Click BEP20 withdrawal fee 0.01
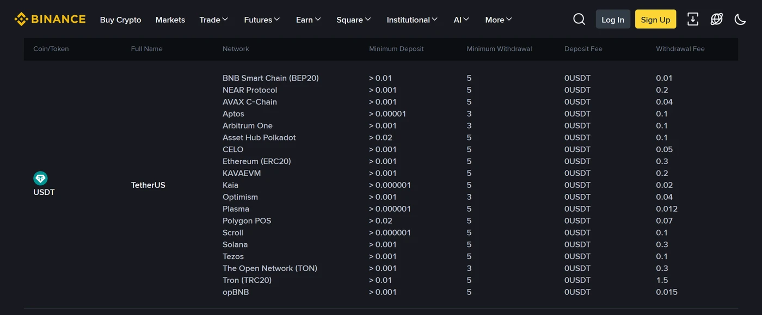The height and width of the screenshot is (315, 762). pos(664,78)
